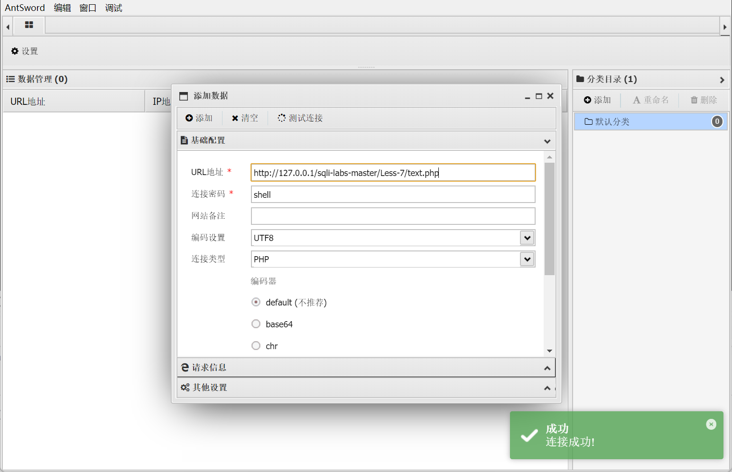This screenshot has height=472, width=732.
Task: Click 删除 delete category button
Action: 704,100
